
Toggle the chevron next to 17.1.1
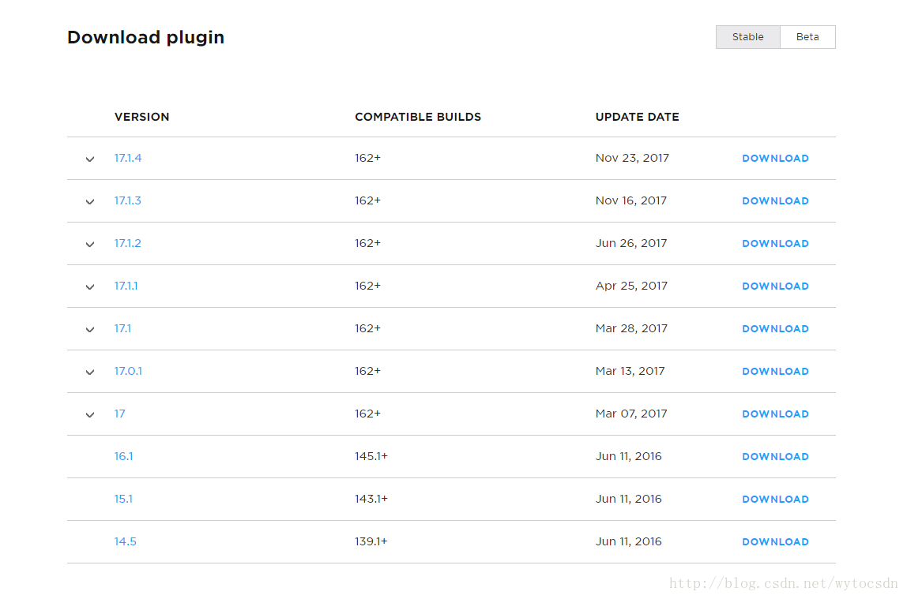click(x=89, y=287)
